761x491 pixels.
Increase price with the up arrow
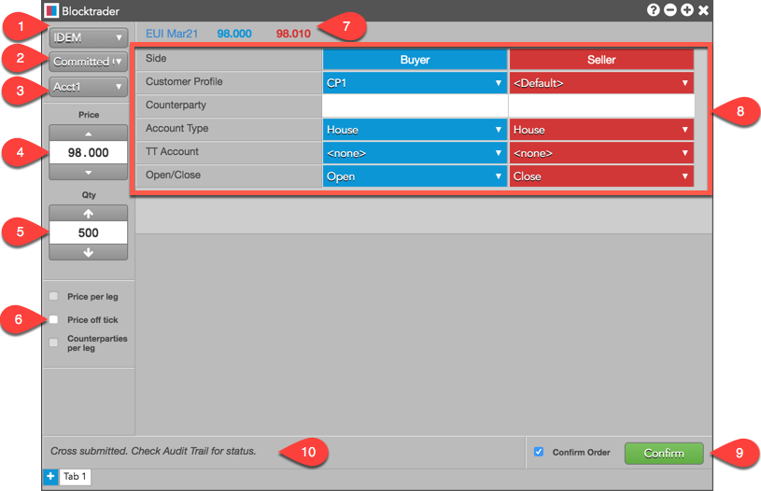(88, 133)
